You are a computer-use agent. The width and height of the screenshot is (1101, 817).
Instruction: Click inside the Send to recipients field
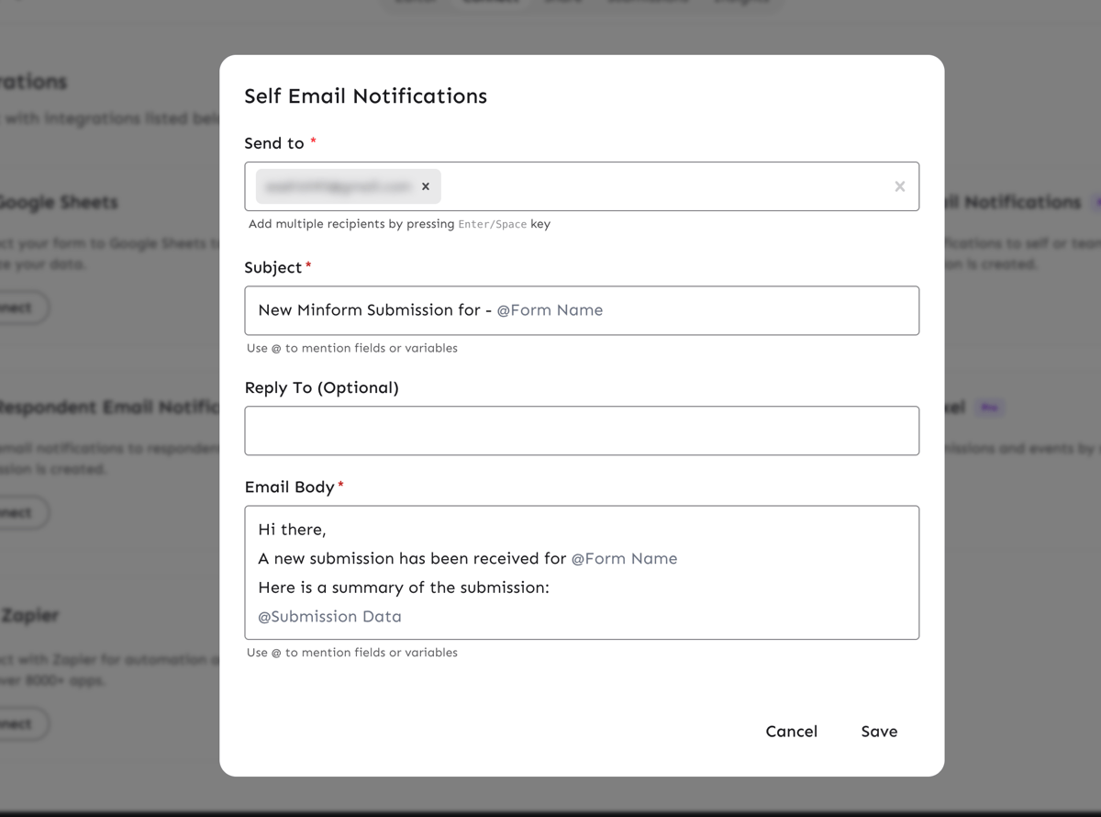tap(582, 186)
